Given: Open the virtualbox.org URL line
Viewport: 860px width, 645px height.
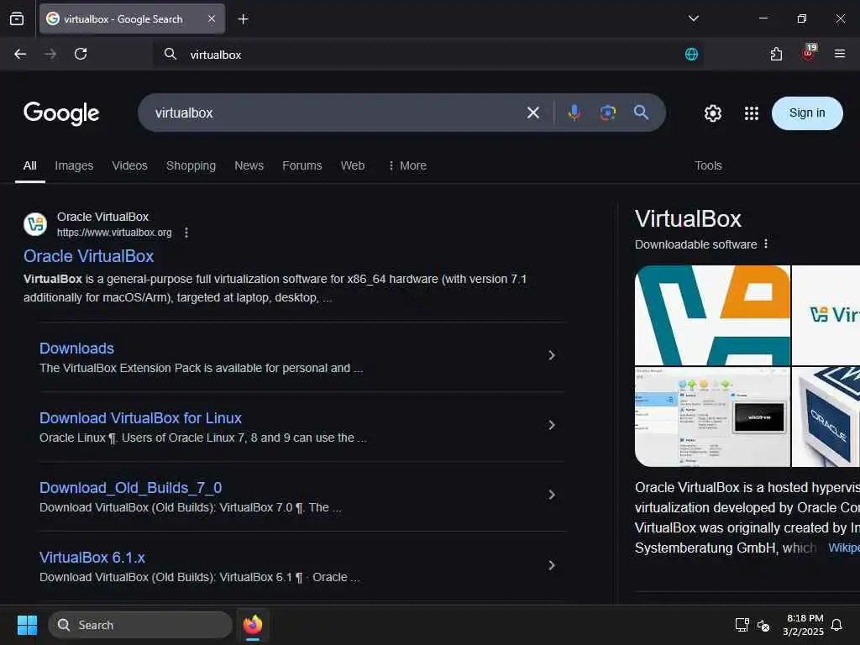Looking at the screenshot, I should coord(114,233).
